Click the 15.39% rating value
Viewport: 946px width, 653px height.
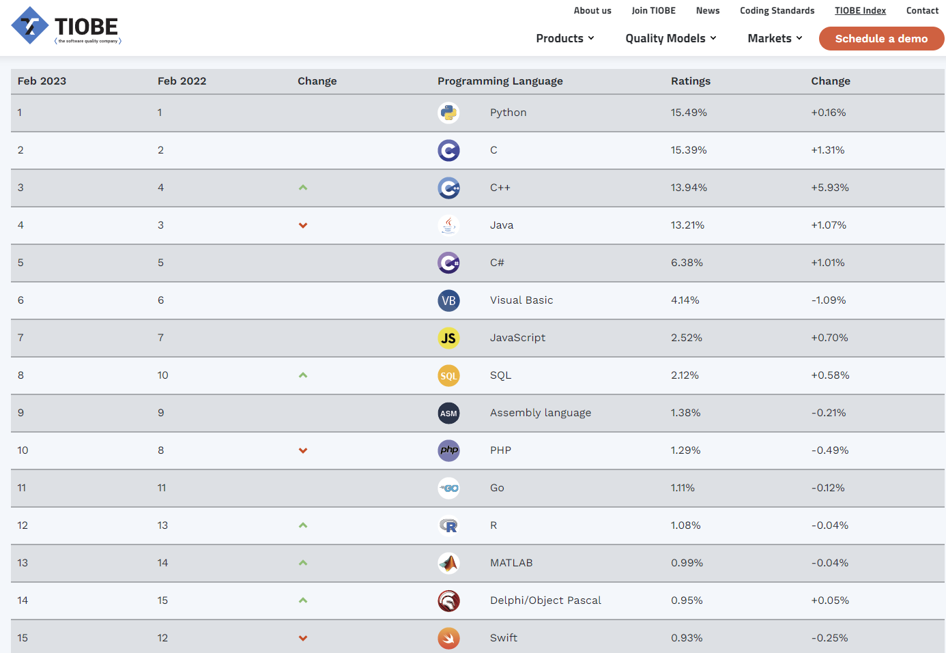pos(689,150)
